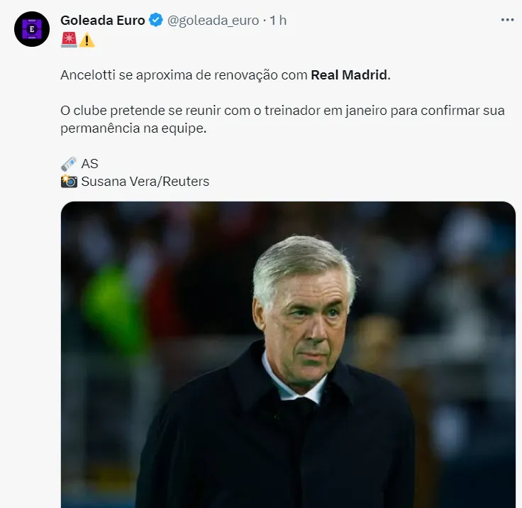This screenshot has width=522, height=508.
Task: Open the @goleada_euro handle link
Action: coord(213,21)
